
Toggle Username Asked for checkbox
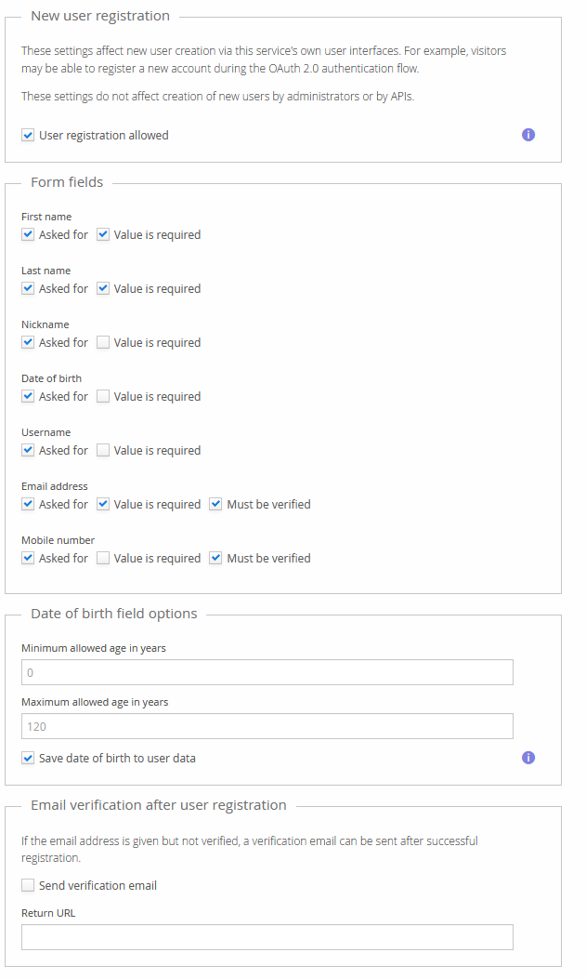pos(28,450)
